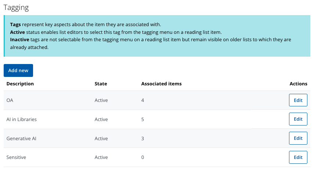Edit the OA tag

(x=298, y=100)
